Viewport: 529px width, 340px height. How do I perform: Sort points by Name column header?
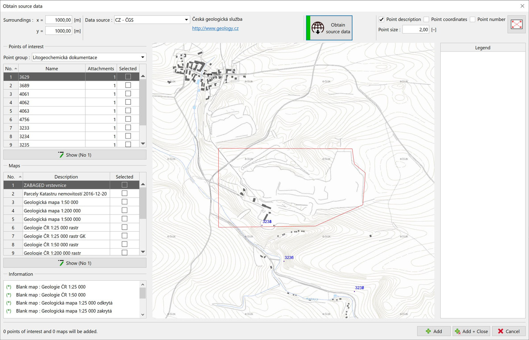coord(52,69)
